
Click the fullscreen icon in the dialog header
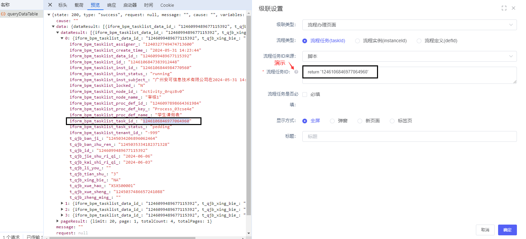coord(504,8)
